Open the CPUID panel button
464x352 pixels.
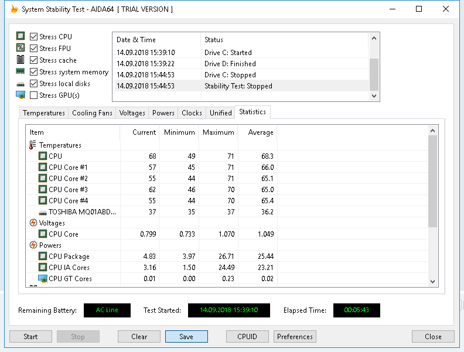[x=247, y=337]
